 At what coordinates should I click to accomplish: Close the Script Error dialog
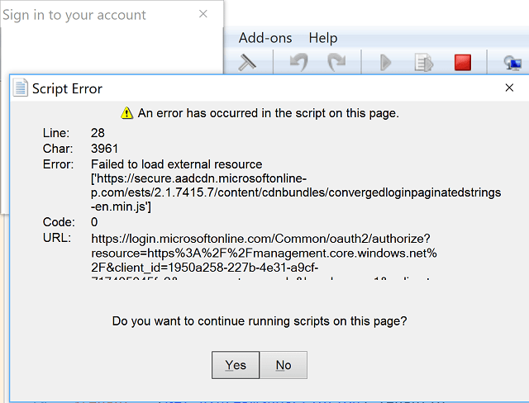509,88
